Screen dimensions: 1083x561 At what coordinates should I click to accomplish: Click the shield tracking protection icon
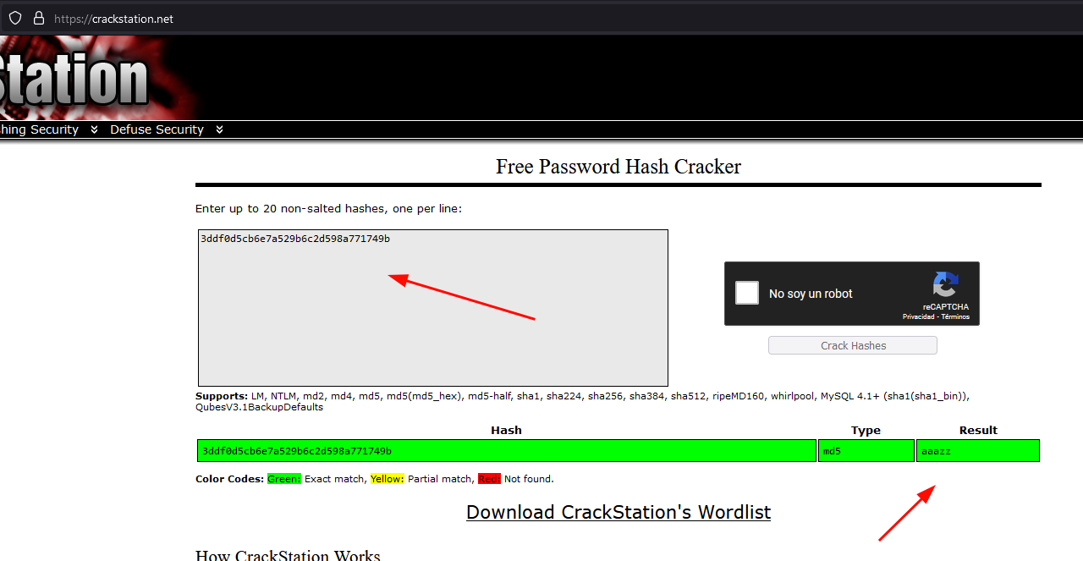click(15, 18)
